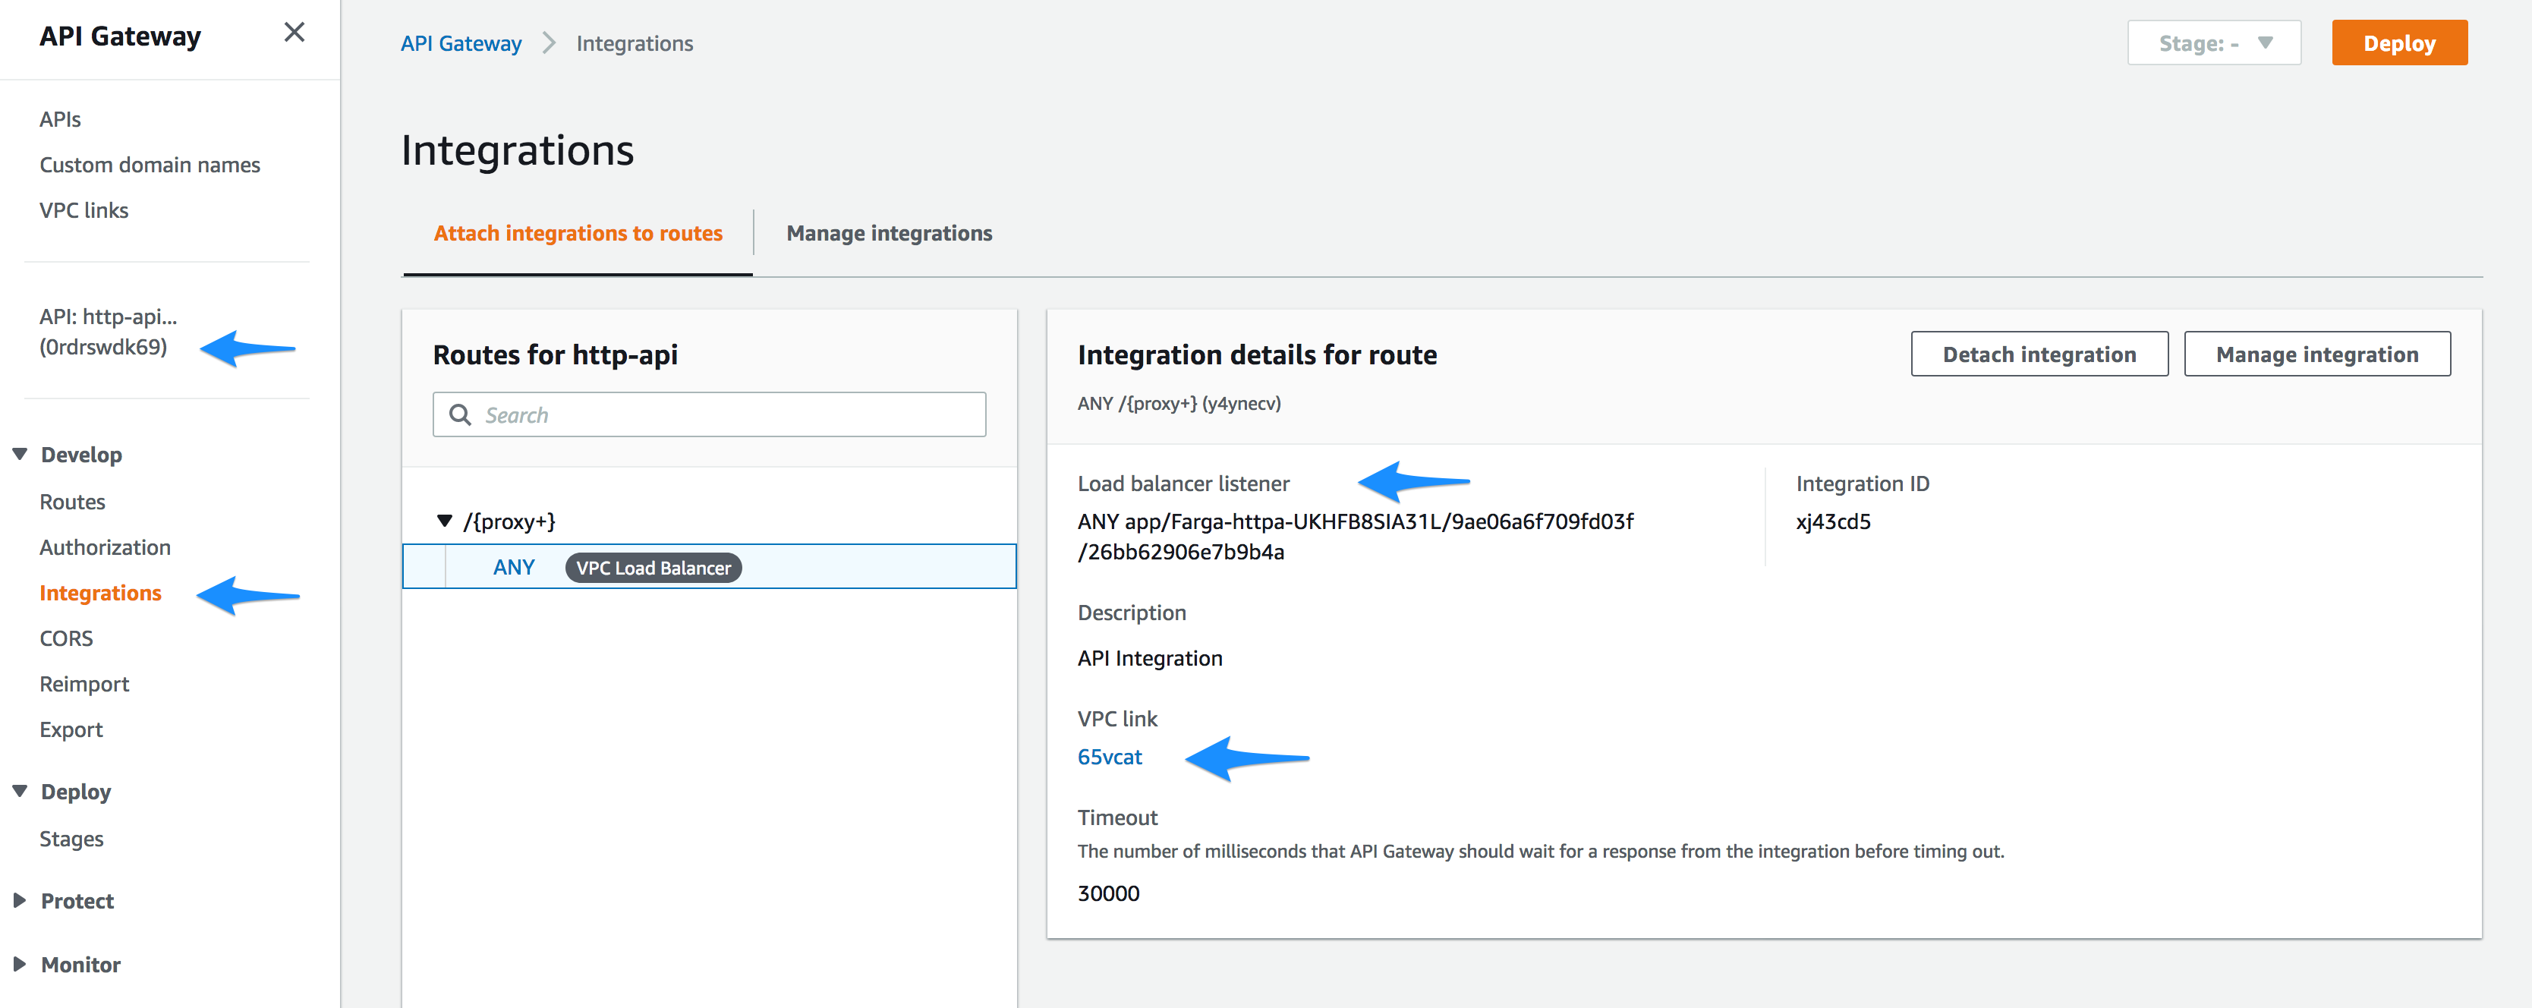Screen dimensions: 2532x1008
Task: Close the API Gateway side panel
Action: tap(294, 33)
